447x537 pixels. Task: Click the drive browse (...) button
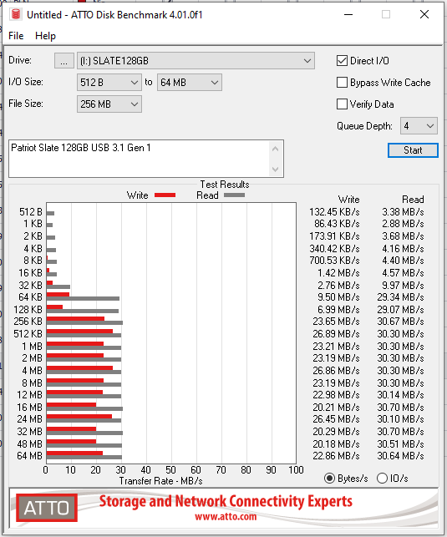click(64, 61)
